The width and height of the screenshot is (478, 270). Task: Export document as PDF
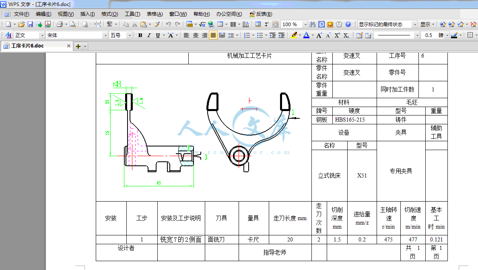pyautogui.click(x=48, y=25)
